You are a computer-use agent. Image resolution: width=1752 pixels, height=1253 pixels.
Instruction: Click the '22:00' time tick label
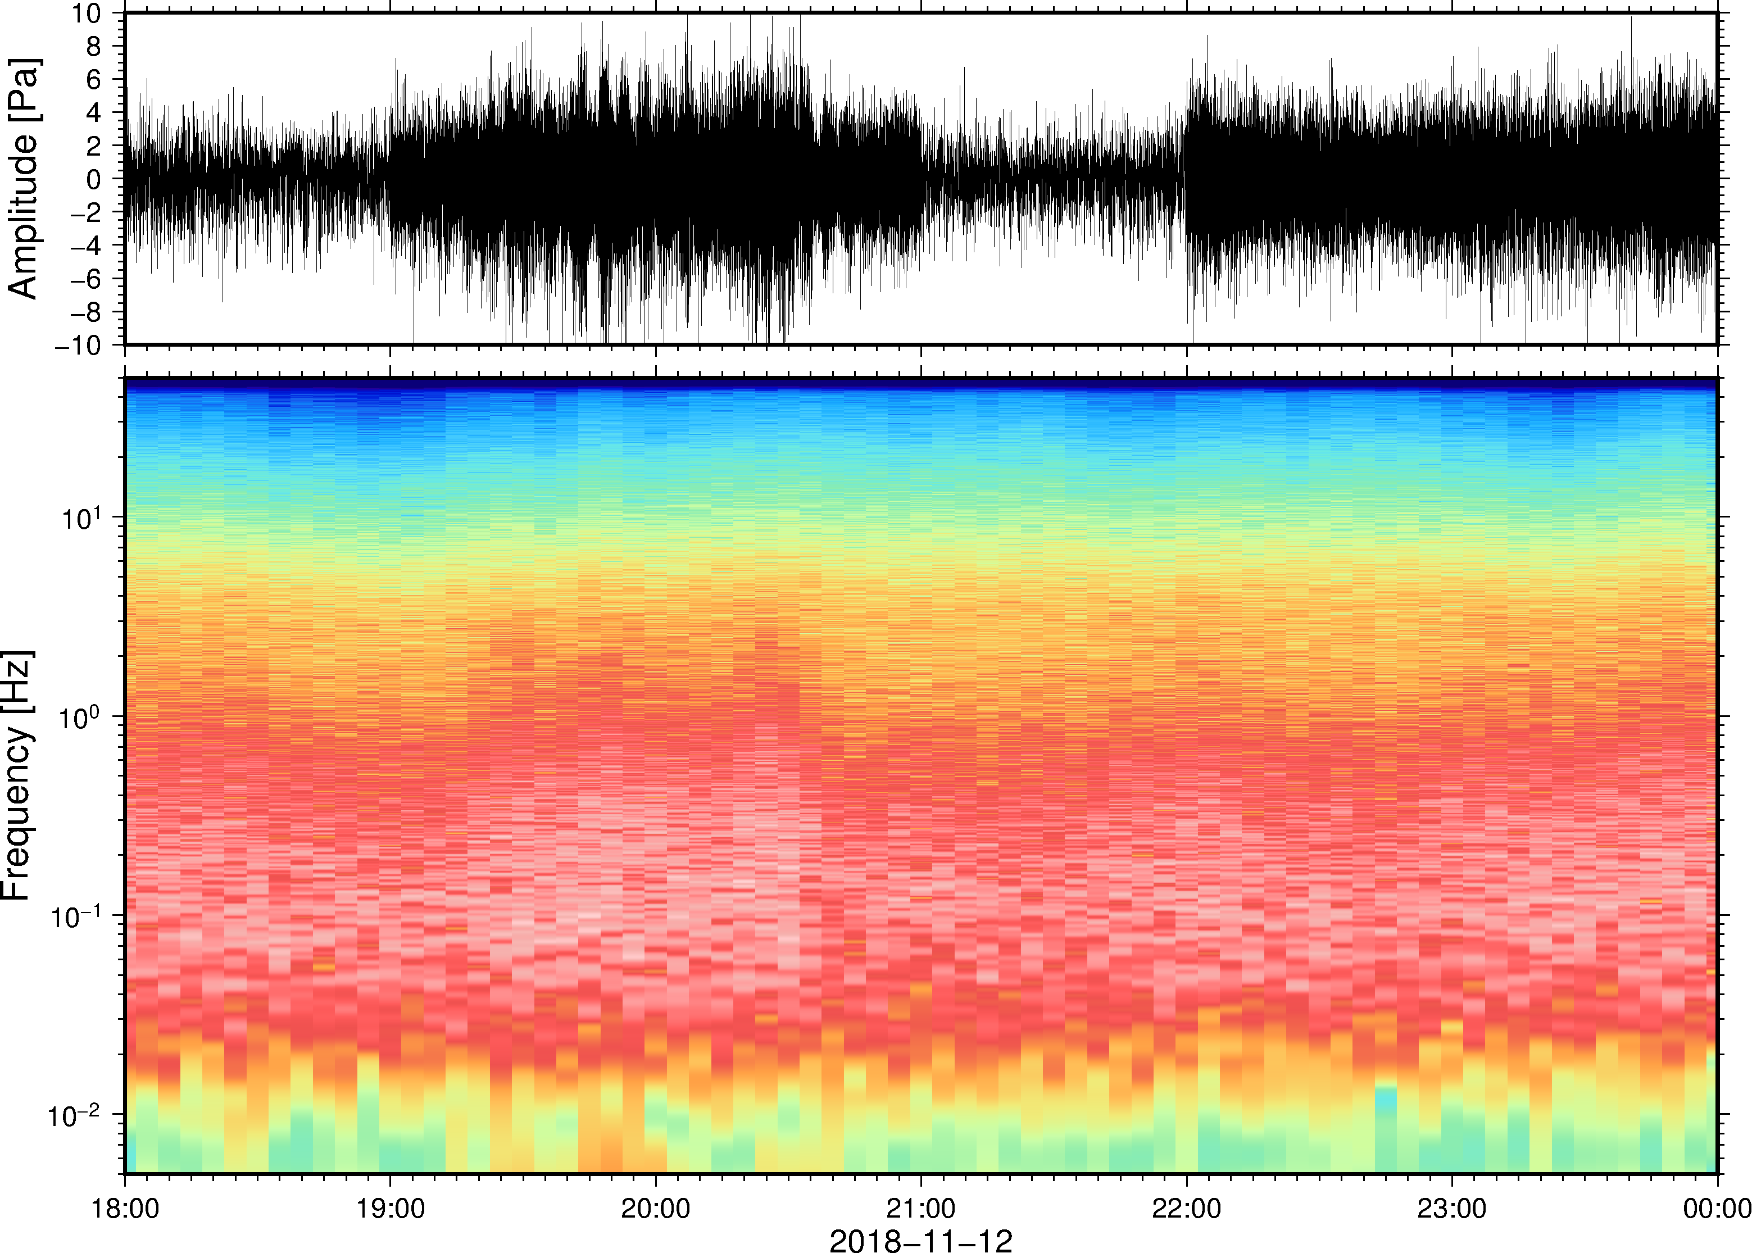[1187, 1208]
